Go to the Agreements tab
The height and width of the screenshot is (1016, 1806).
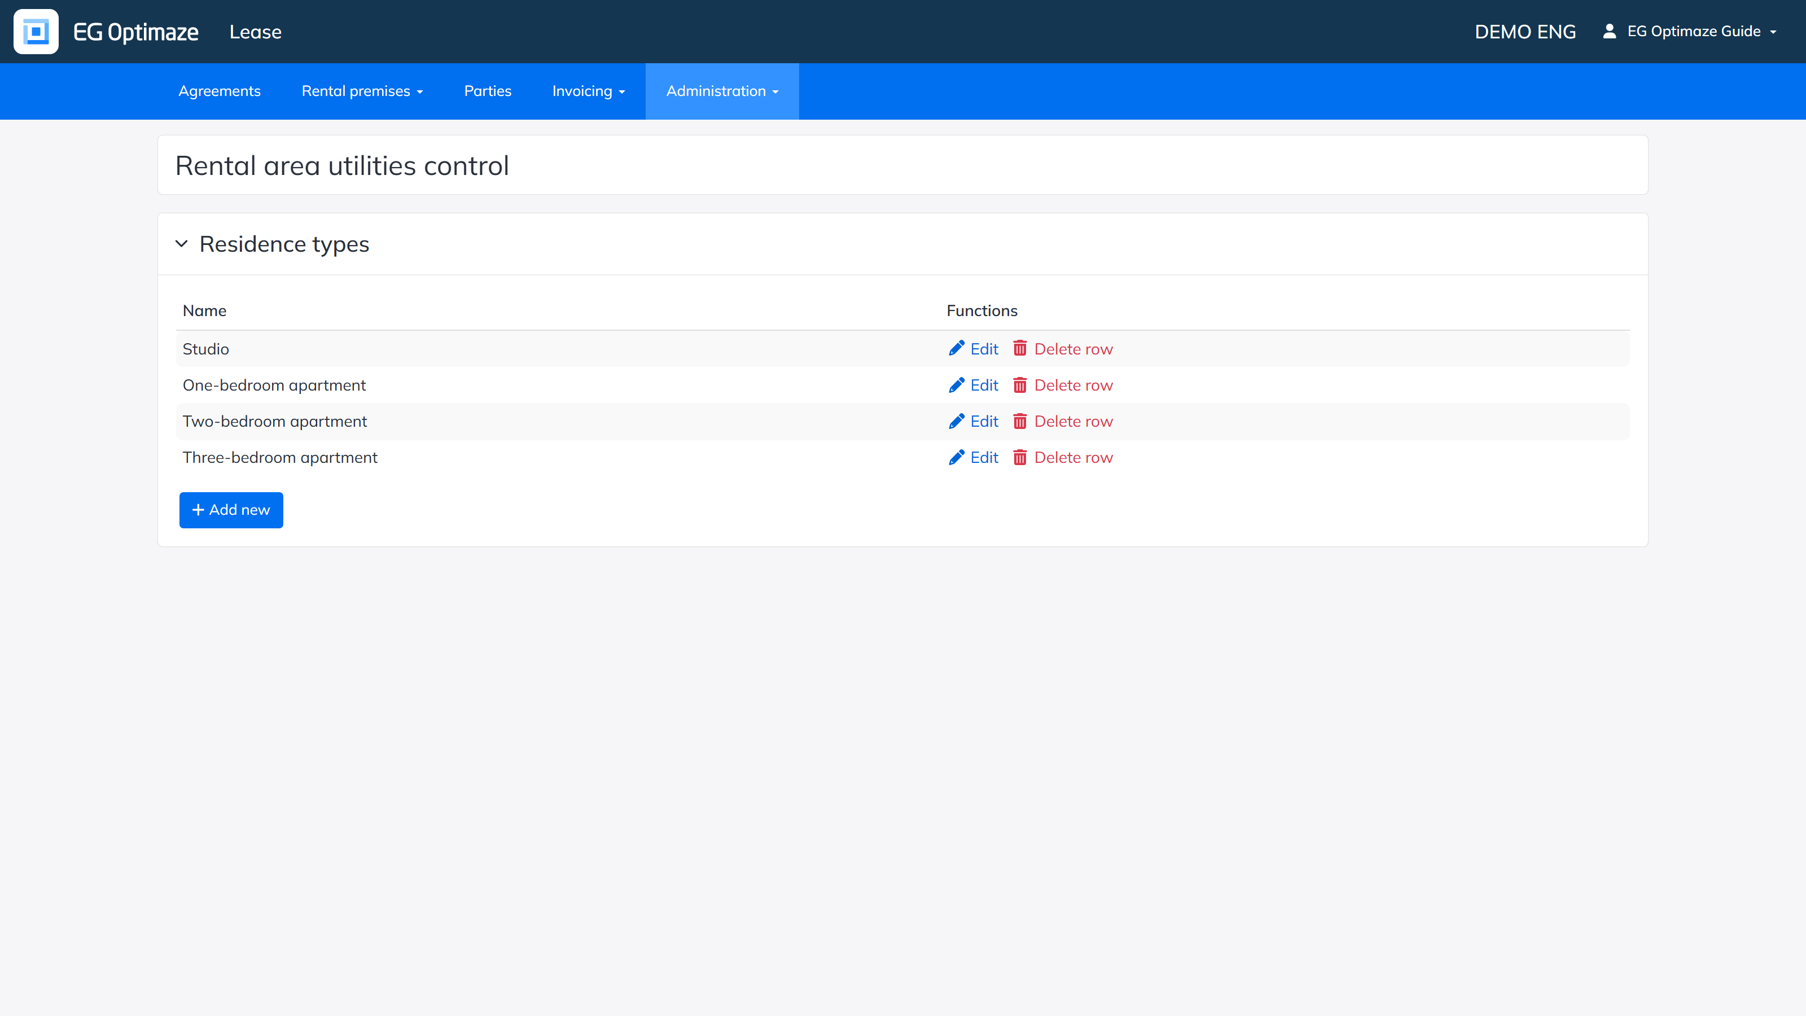[x=220, y=91]
